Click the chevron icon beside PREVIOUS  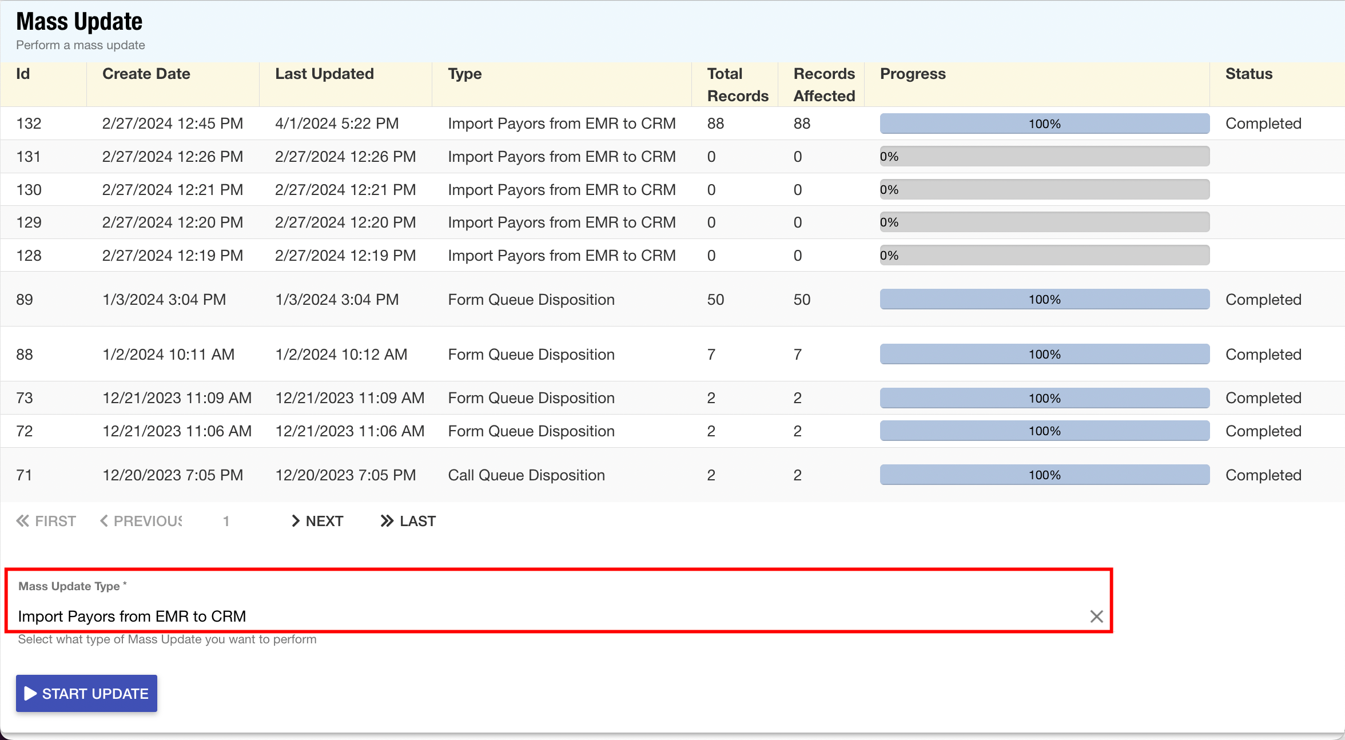(x=104, y=521)
